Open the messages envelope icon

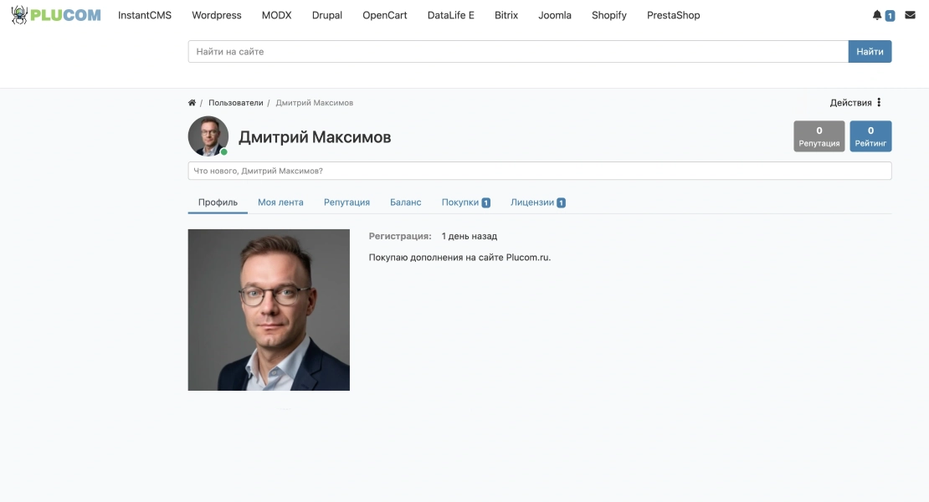910,15
